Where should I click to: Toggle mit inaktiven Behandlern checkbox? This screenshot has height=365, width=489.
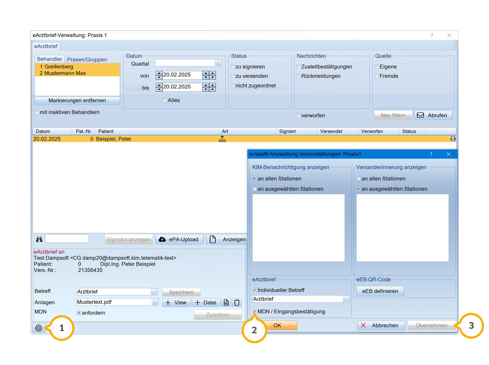[x=37, y=112]
